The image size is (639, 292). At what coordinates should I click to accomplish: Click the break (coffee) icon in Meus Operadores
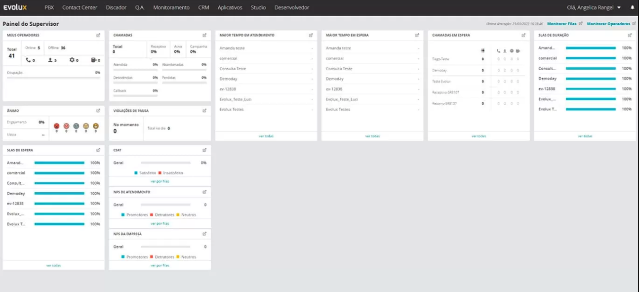point(93,60)
